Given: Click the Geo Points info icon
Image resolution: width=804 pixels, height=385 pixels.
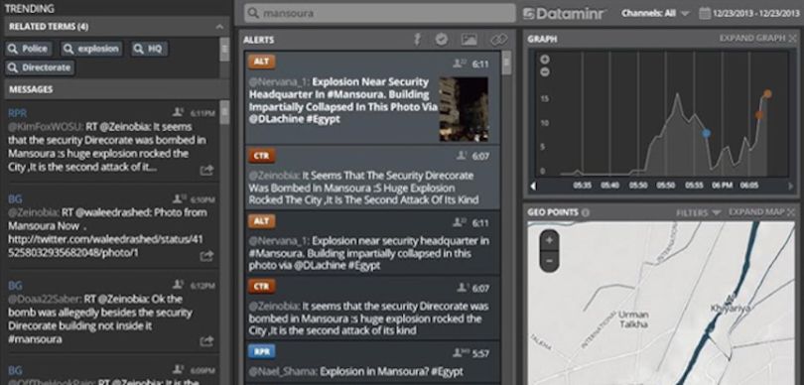Looking at the screenshot, I should (x=586, y=212).
